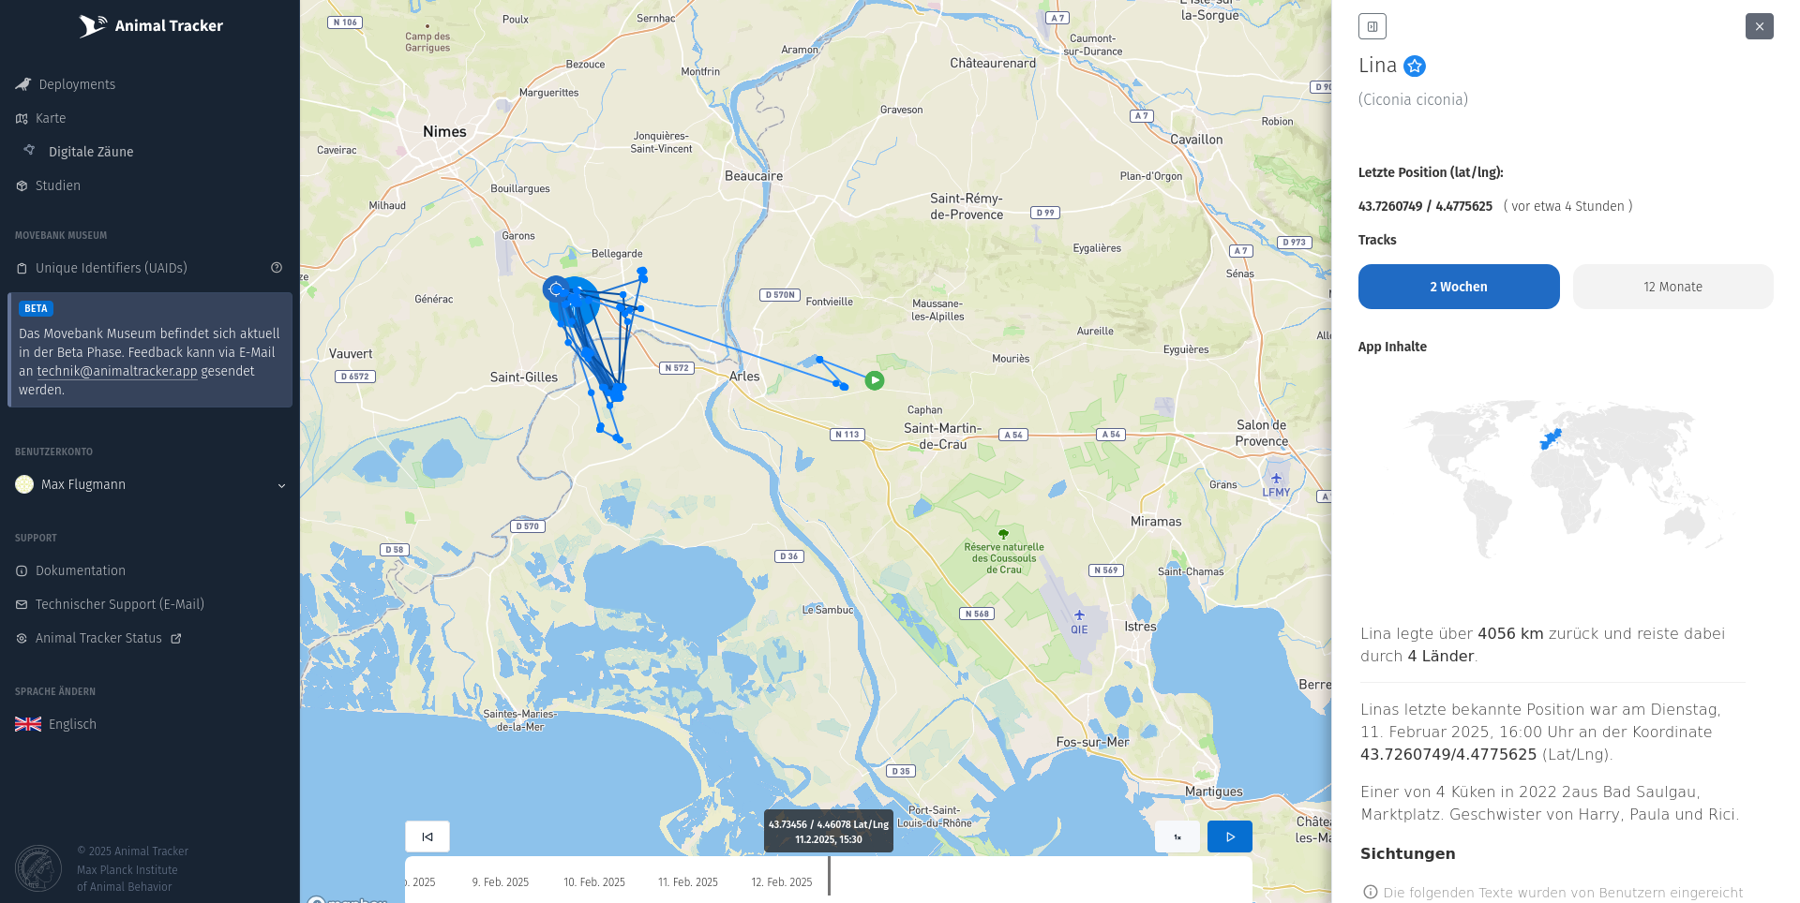Change playback speed 1x button
Image resolution: width=1800 pixels, height=903 pixels.
[1177, 836]
